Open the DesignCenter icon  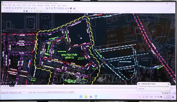[x=60, y=8]
